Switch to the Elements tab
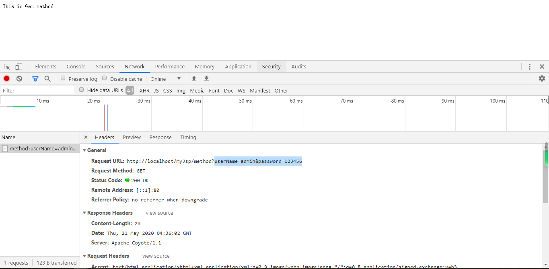Viewport: 549px width, 269px height. (x=45, y=67)
